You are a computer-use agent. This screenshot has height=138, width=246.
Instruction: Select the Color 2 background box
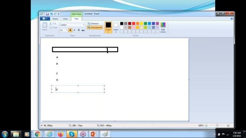(116, 28)
